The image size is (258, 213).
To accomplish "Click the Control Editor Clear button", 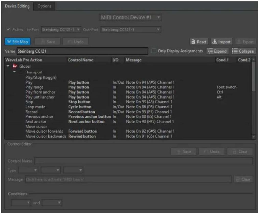I will click(x=240, y=151).
